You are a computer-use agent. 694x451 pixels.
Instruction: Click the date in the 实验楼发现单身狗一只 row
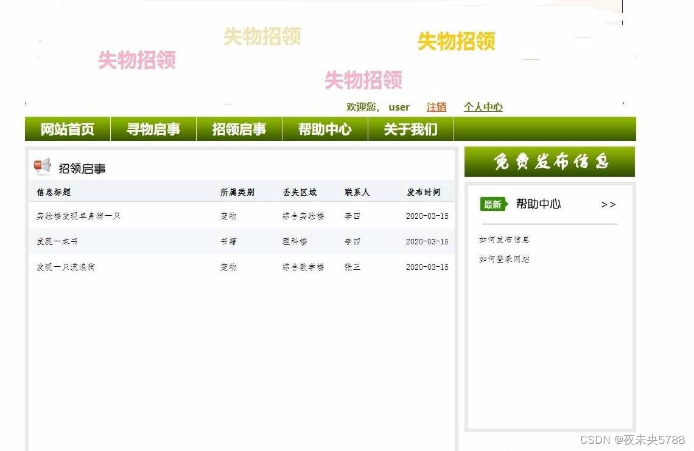click(x=427, y=216)
